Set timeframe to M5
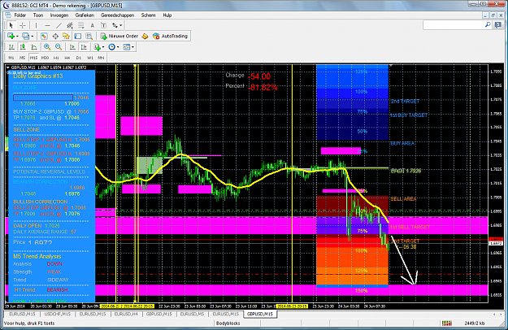The image size is (508, 330). point(23,58)
